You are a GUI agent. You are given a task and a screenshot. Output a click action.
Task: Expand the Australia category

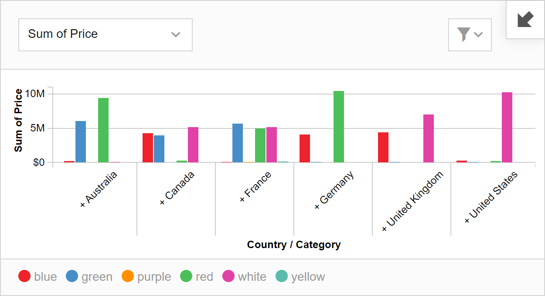tap(99, 189)
